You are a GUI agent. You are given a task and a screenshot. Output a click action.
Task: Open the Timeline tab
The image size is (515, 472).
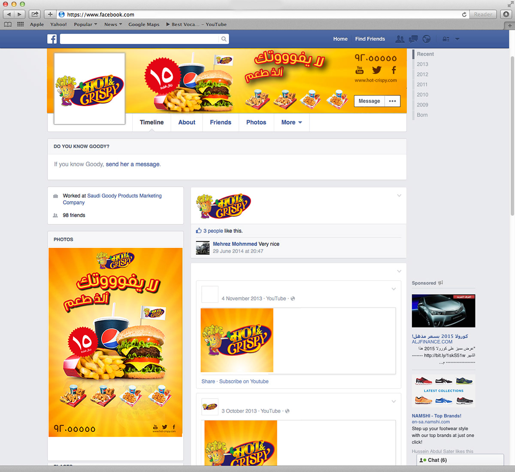point(151,122)
